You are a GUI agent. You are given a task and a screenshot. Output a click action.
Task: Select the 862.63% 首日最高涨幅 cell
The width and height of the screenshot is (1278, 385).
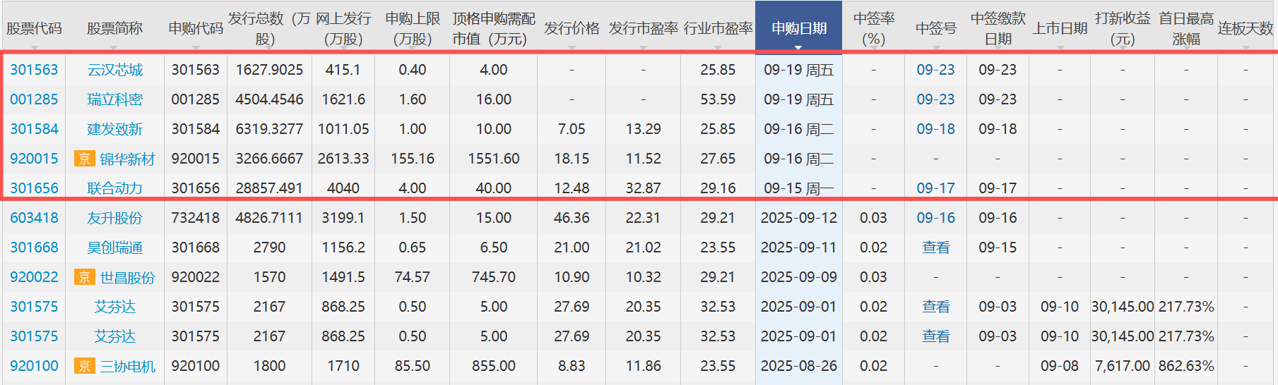tap(1186, 366)
